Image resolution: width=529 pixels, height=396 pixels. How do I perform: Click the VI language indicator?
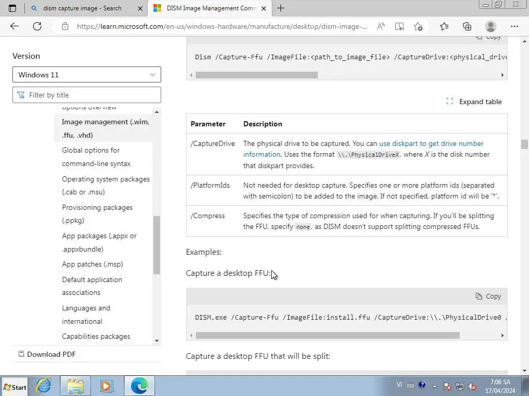(x=399, y=385)
